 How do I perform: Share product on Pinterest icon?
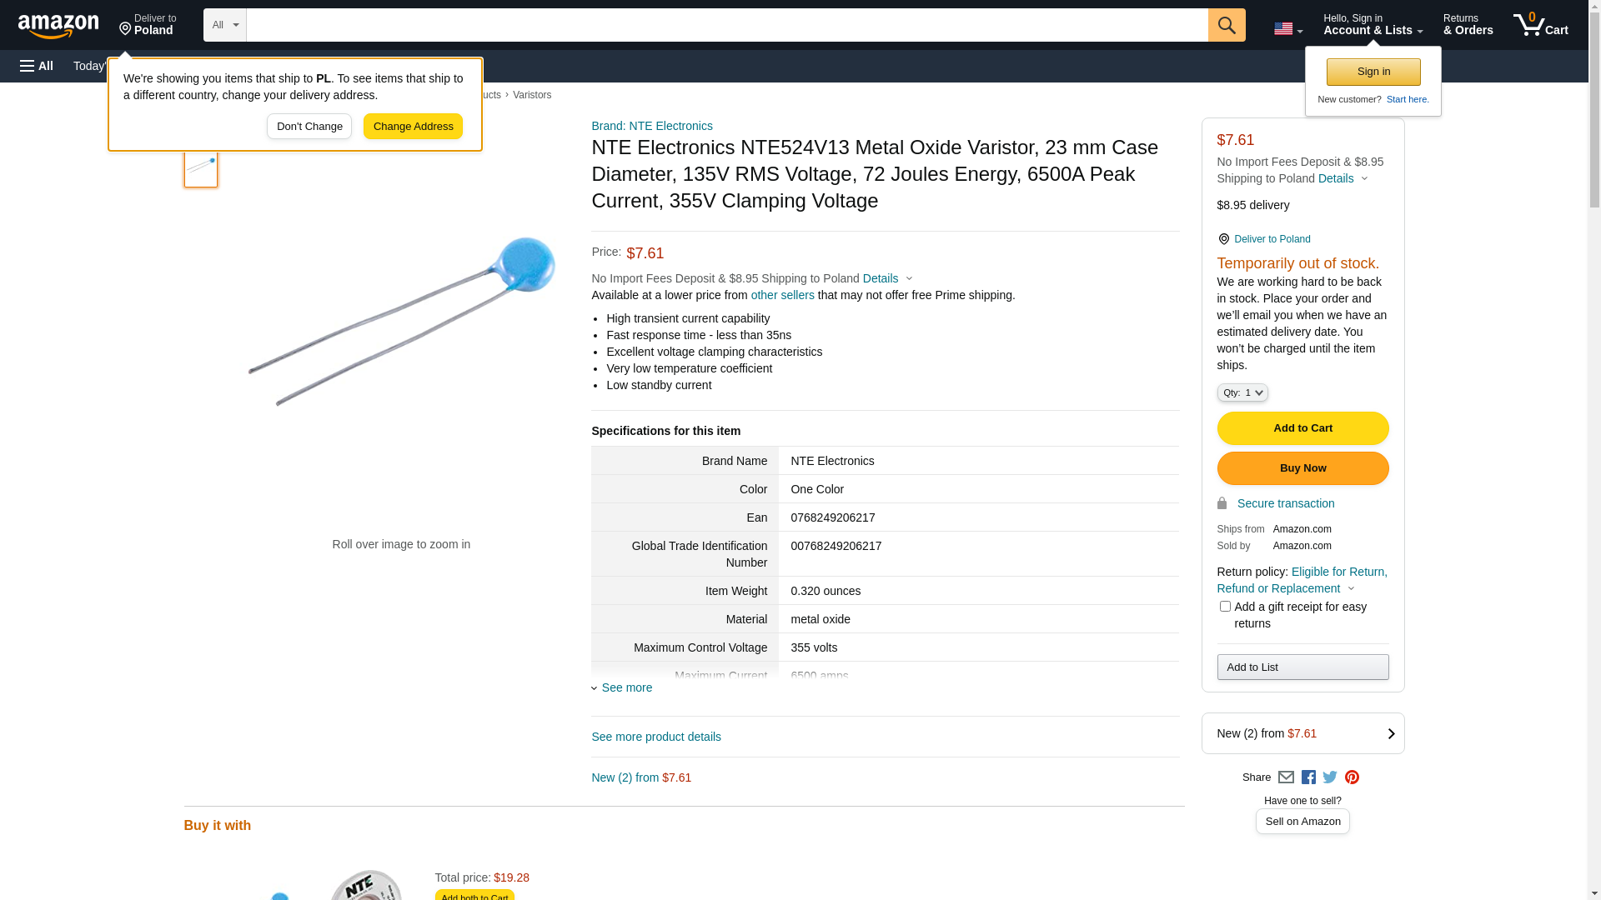tap(1352, 777)
